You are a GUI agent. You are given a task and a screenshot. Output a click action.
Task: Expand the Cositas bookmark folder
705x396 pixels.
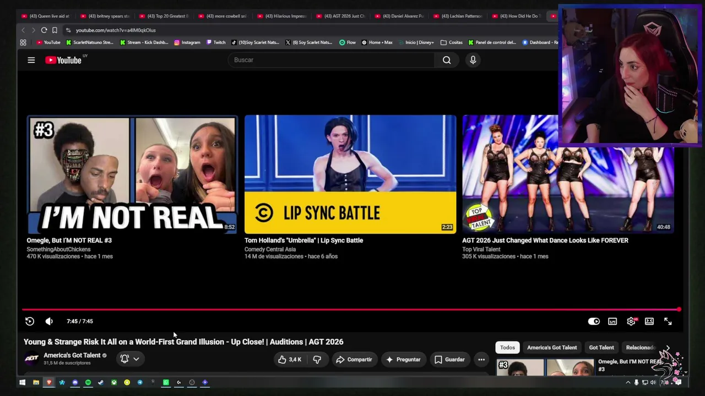pyautogui.click(x=452, y=42)
